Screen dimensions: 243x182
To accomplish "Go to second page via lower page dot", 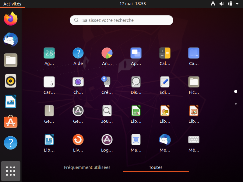I will [x=236, y=104].
